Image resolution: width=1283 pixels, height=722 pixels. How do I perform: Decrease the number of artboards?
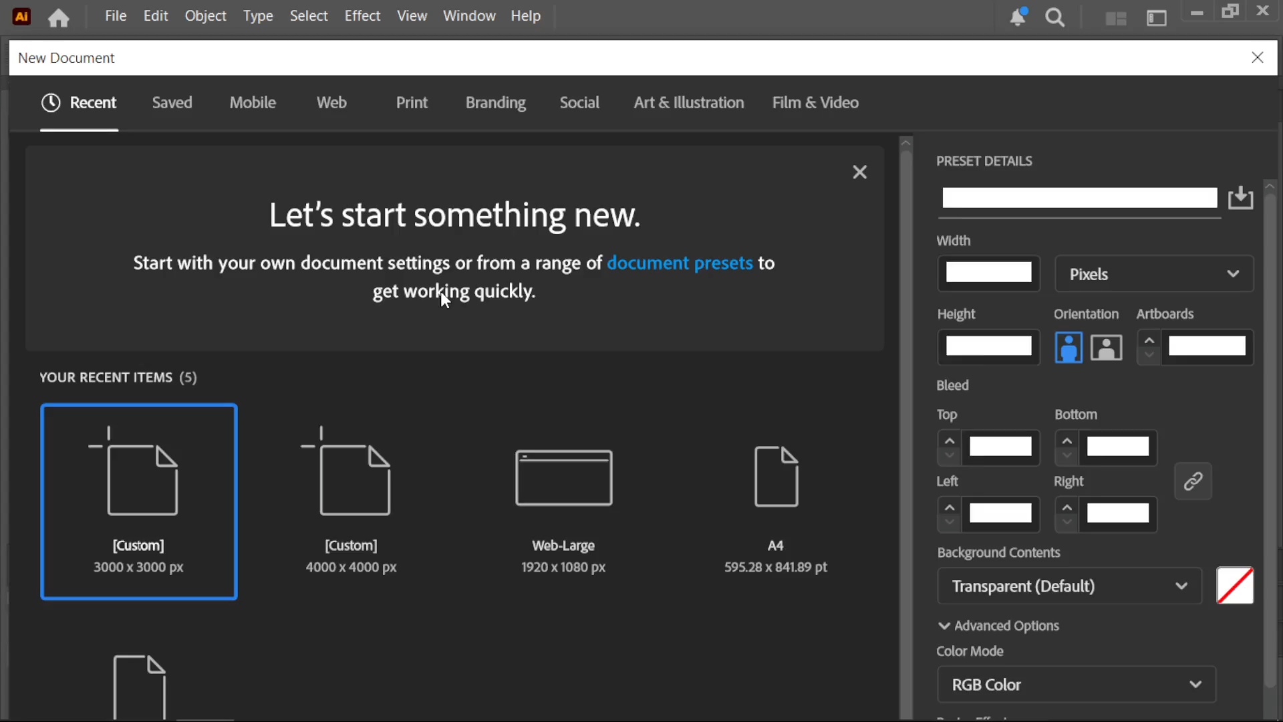1149,355
